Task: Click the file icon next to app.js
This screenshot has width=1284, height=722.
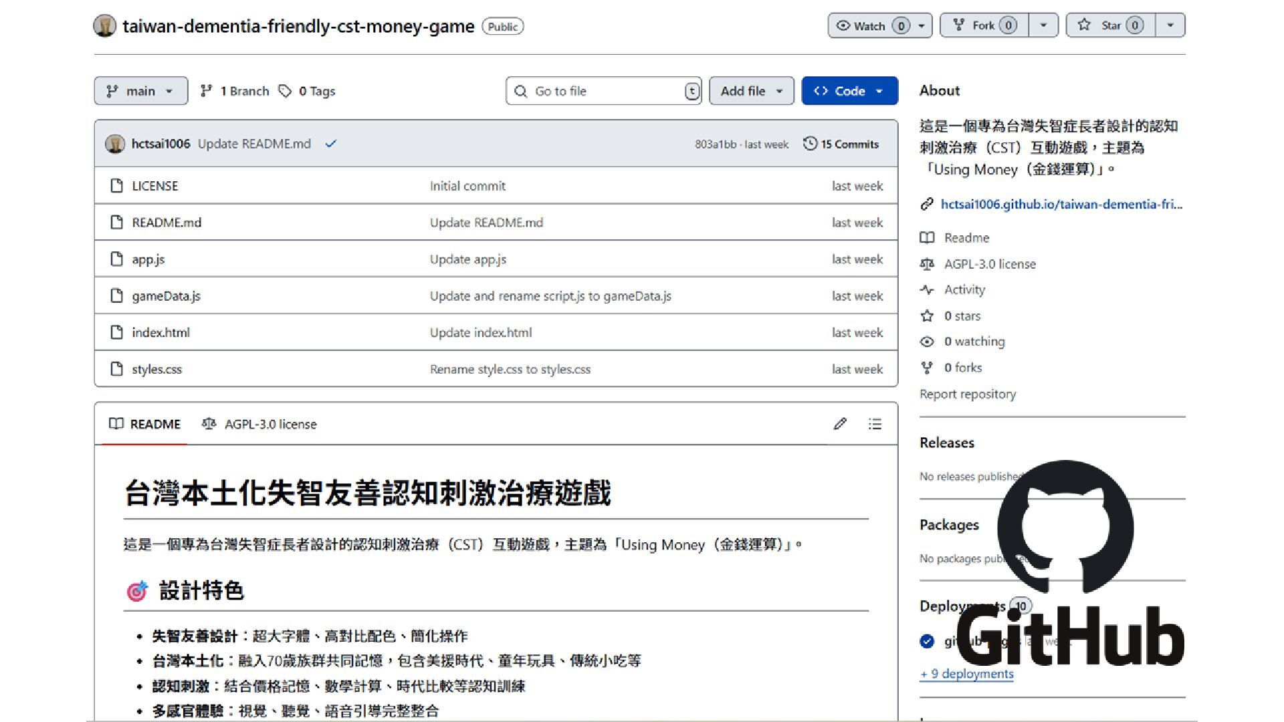Action: click(x=116, y=259)
